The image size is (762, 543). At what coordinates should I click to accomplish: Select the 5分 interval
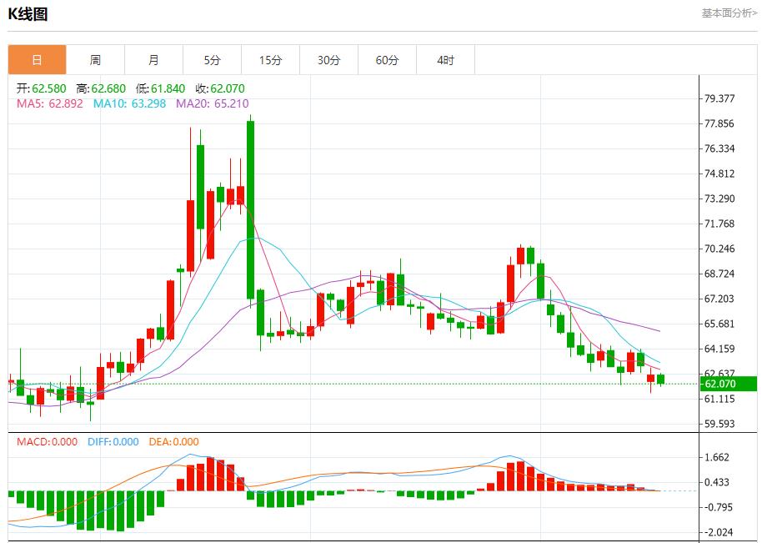point(212,59)
